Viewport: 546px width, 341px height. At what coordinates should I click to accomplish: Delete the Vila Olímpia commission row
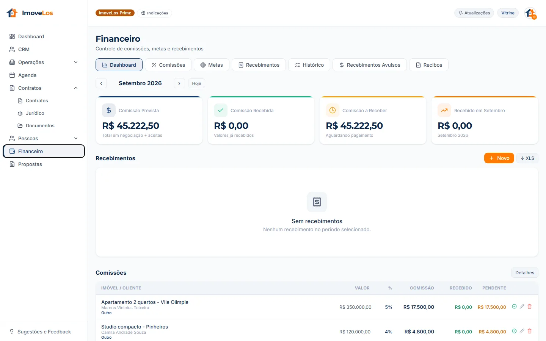coord(530,307)
